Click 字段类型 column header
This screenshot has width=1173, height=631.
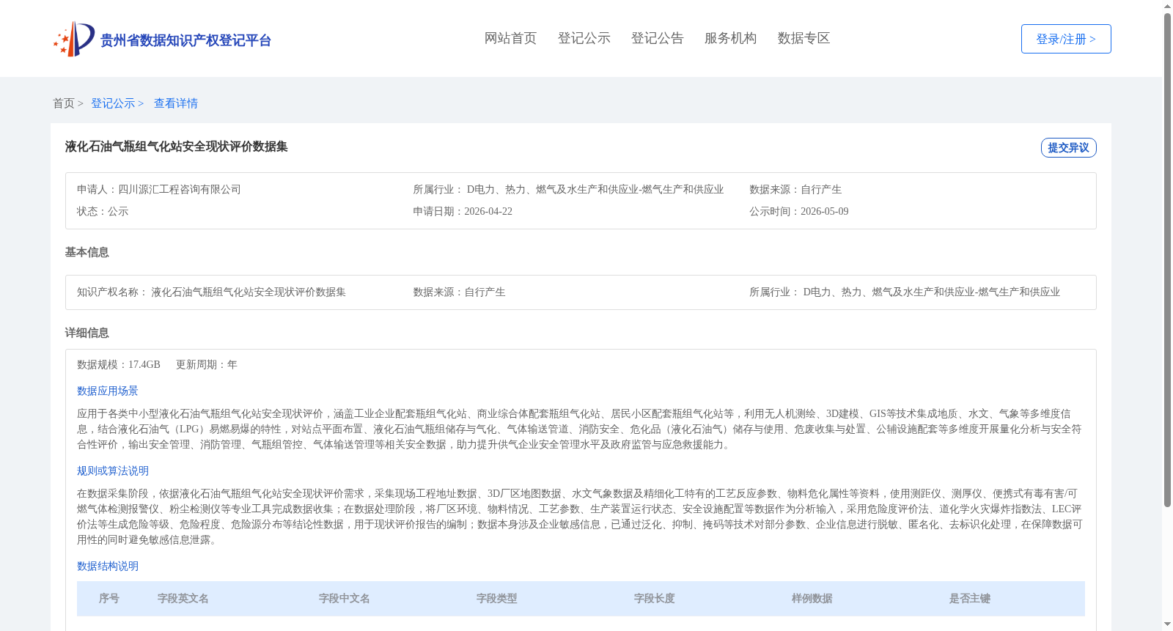point(497,598)
